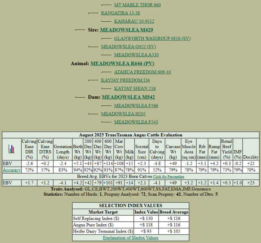Open MT MABLE THOR 660 pedigree link
The height and width of the screenshot is (243, 261).
[x=137, y=5]
